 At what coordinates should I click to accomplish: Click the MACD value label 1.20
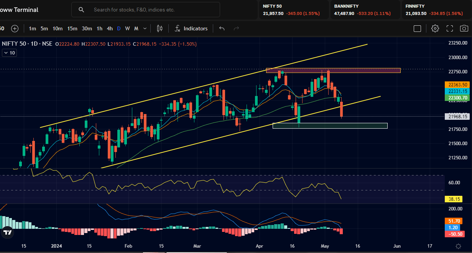pos(453,227)
